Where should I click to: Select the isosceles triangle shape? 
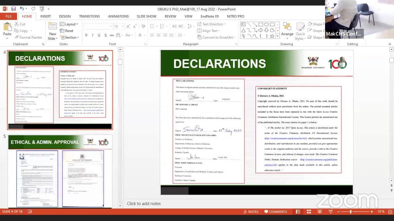tap(243, 30)
